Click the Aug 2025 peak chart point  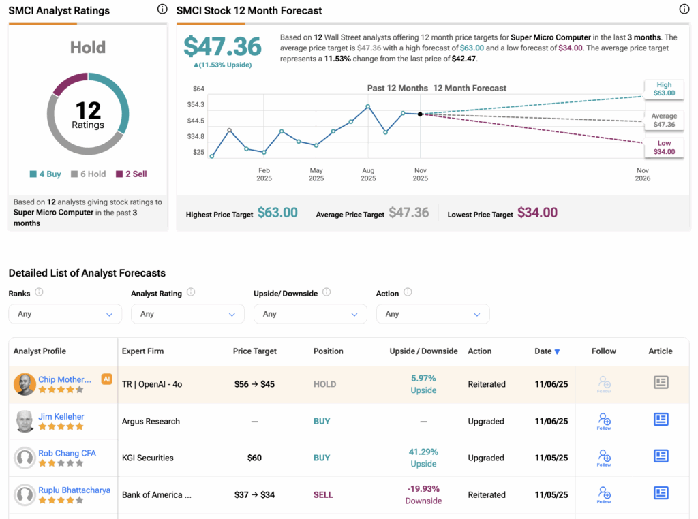(368, 106)
